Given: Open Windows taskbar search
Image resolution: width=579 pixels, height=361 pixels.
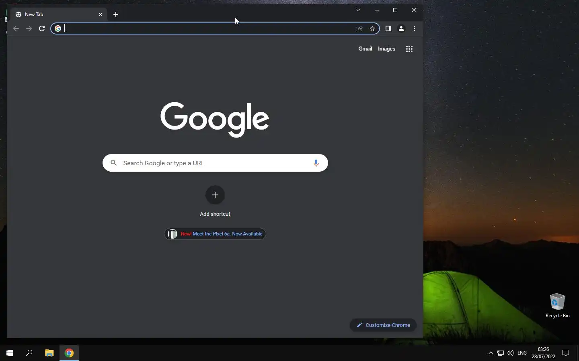Looking at the screenshot, I should [29, 353].
